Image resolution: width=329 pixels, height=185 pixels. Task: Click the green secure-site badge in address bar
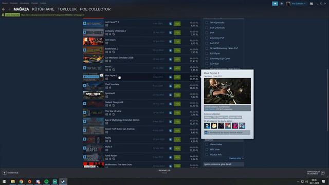(12, 15)
